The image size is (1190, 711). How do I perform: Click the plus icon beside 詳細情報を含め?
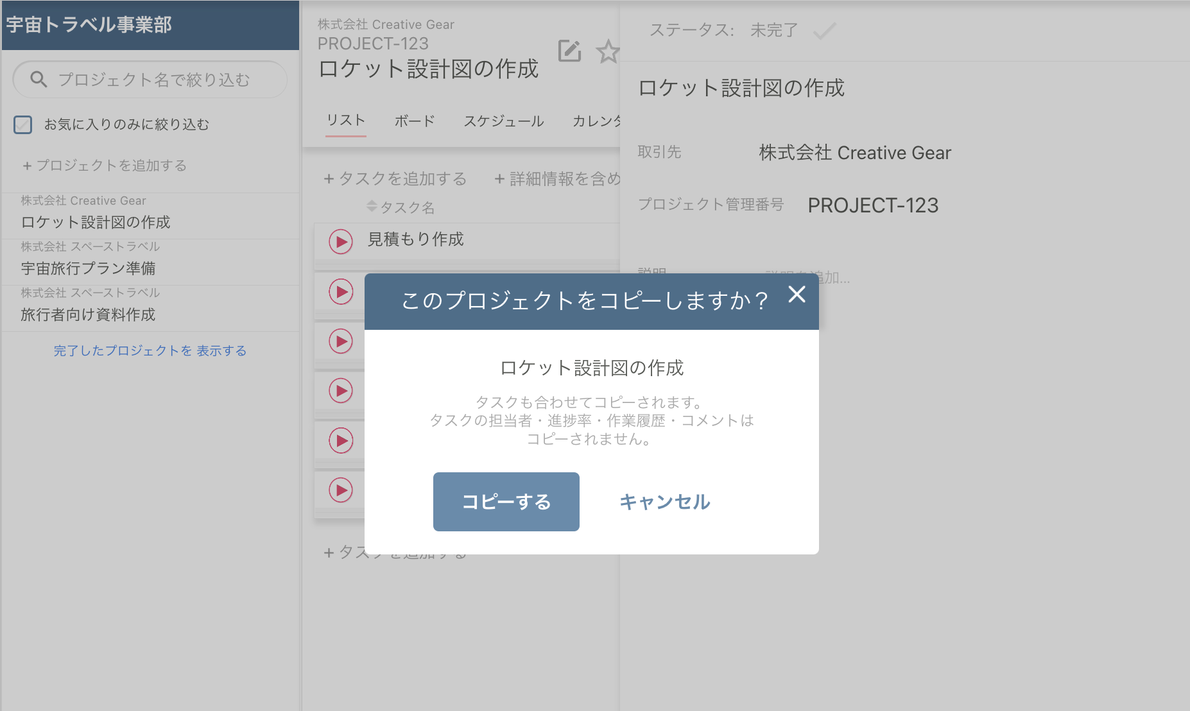499,179
